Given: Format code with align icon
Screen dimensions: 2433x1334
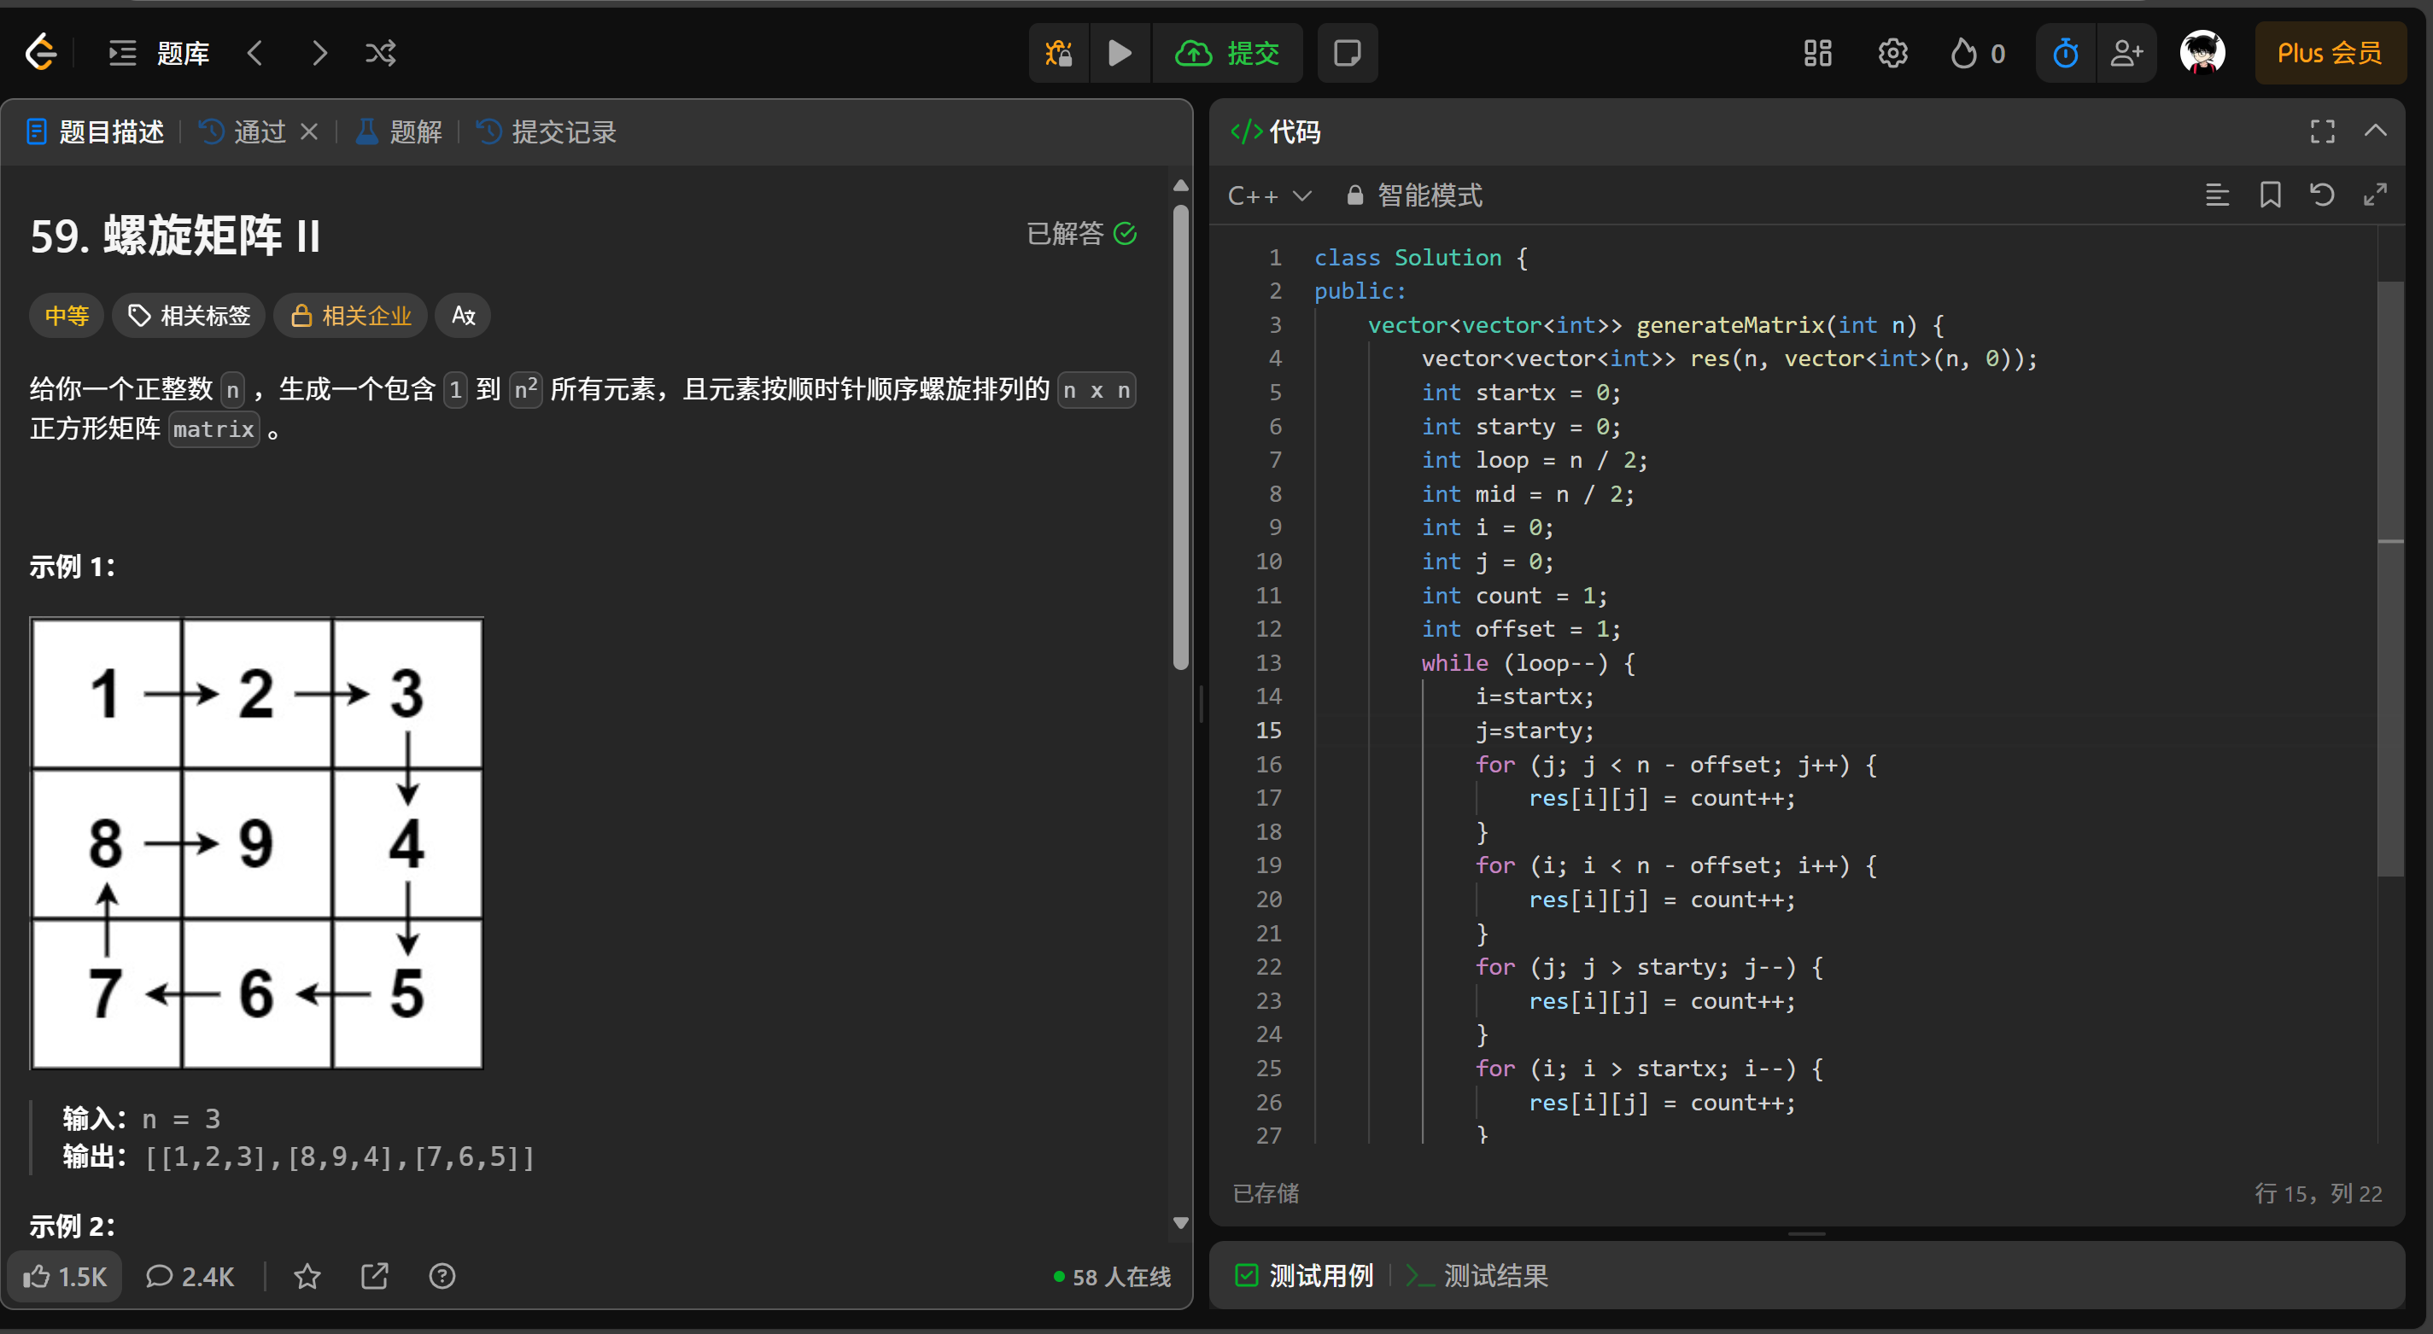Looking at the screenshot, I should (2217, 195).
